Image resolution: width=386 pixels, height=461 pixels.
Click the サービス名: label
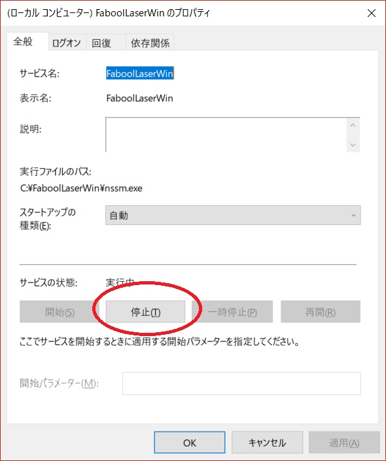pos(39,73)
